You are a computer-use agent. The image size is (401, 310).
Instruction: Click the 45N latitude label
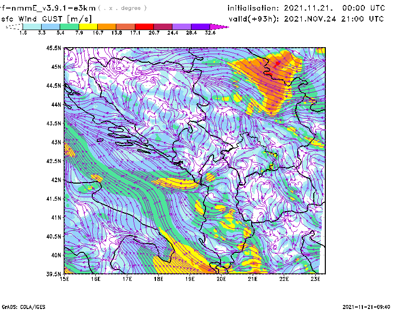coord(56,67)
